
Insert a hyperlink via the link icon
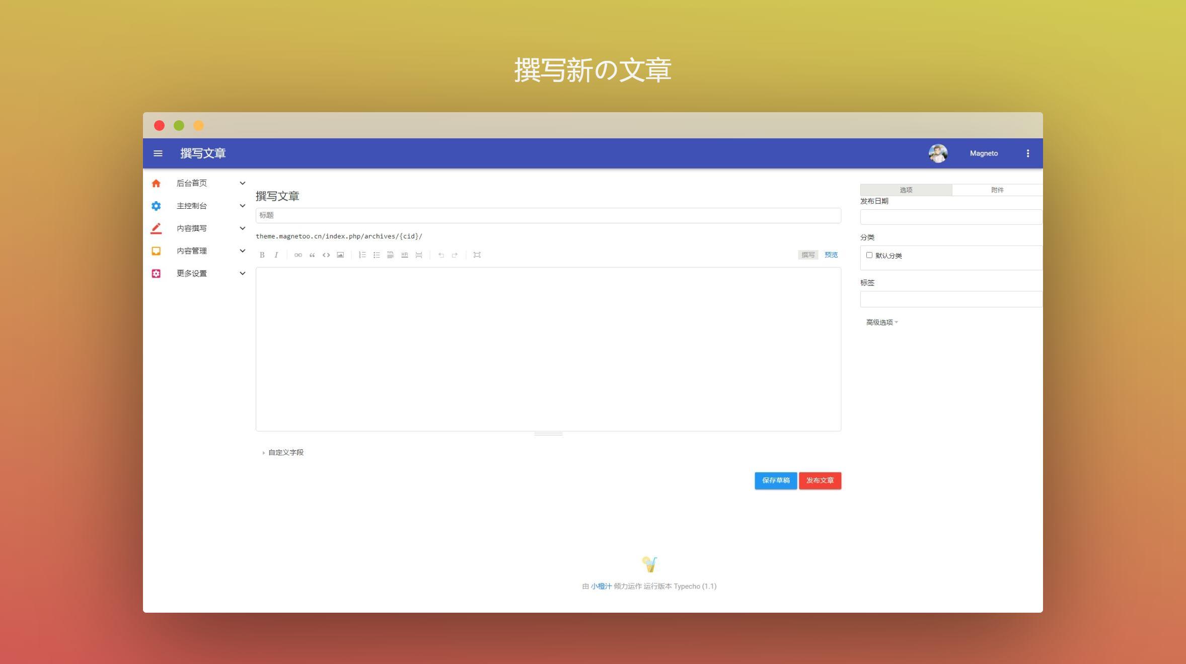coord(298,255)
